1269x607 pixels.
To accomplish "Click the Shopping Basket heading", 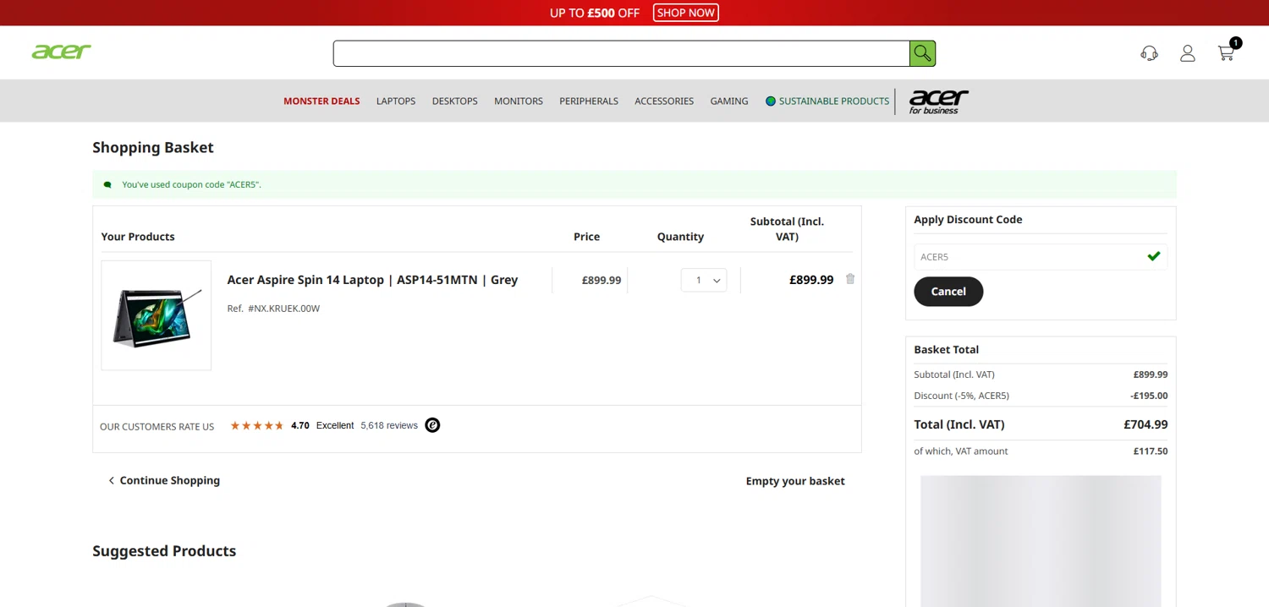I will (x=153, y=147).
